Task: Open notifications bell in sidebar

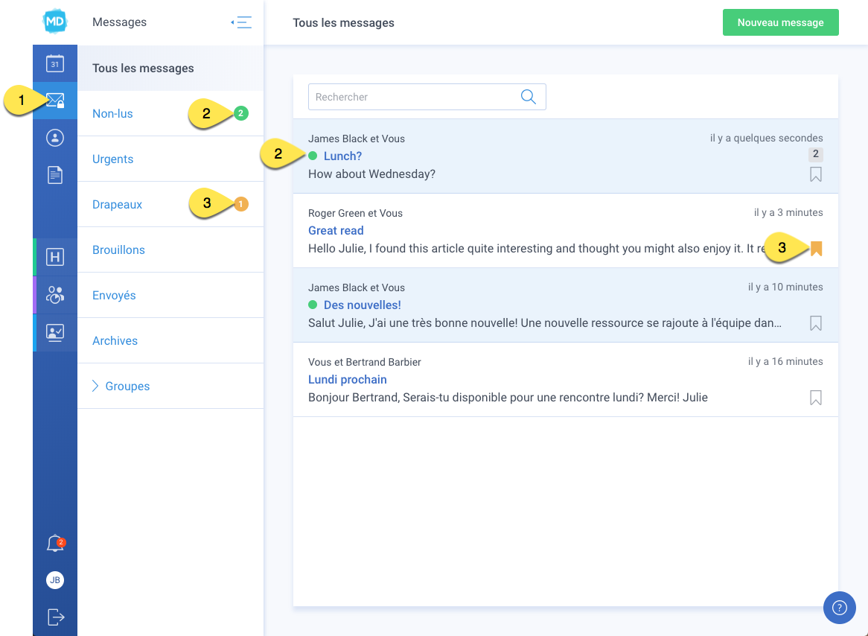Action: click(x=55, y=544)
